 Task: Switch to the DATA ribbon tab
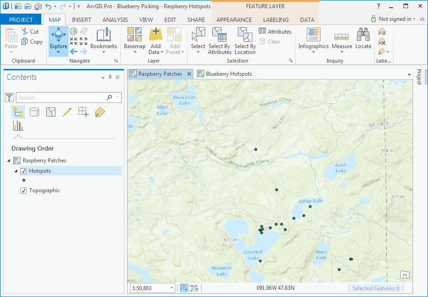307,19
